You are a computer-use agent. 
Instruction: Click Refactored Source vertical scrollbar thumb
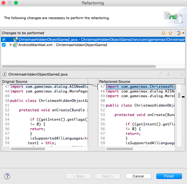(x=179, y=95)
